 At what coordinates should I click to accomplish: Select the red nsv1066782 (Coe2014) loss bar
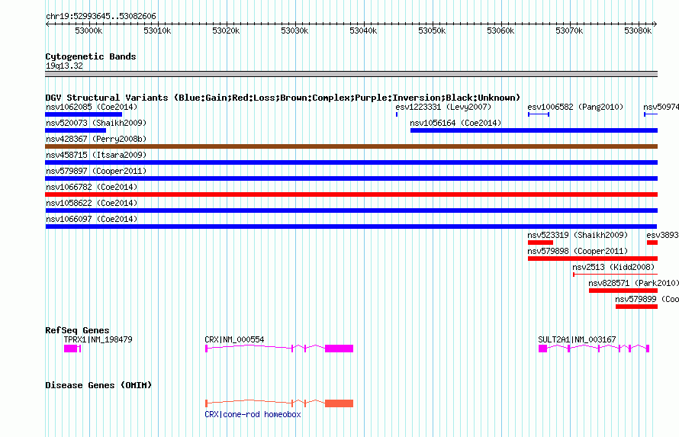351,194
